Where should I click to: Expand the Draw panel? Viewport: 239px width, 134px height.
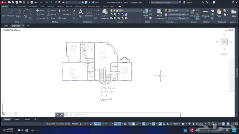click(x=18, y=22)
